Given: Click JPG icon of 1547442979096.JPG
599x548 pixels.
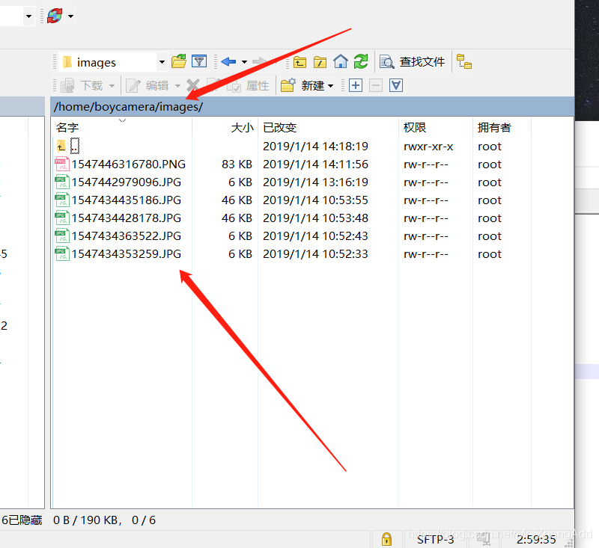Looking at the screenshot, I should (62, 182).
